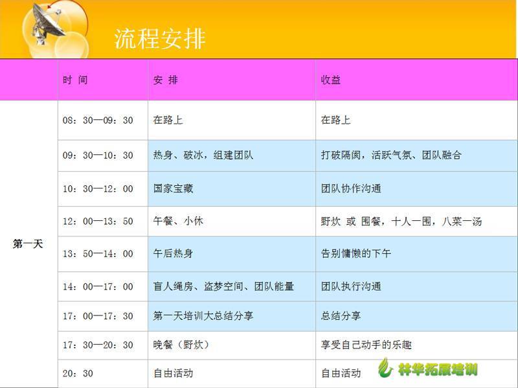Click the time cell 17:00—17:30
The height and width of the screenshot is (388, 518).
pyautogui.click(x=103, y=316)
